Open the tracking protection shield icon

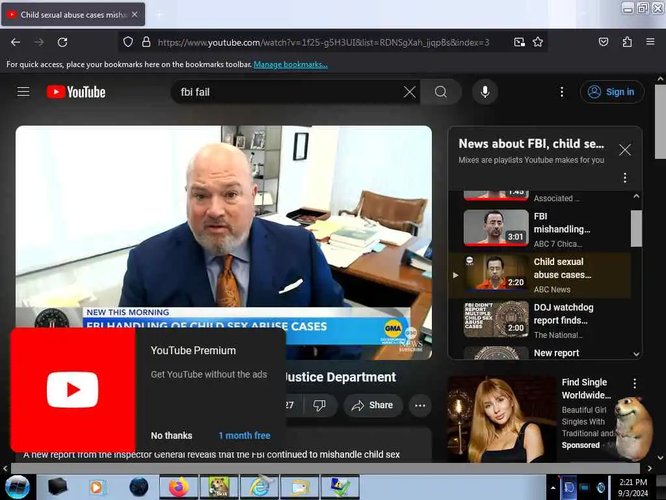(128, 42)
